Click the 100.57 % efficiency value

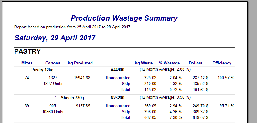tap(226, 78)
